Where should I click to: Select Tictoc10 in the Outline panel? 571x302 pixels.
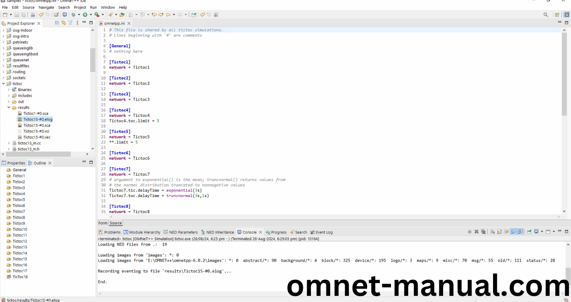pos(20,229)
